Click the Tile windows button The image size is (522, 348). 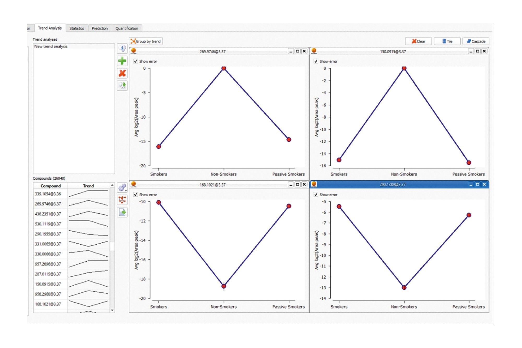[447, 41]
